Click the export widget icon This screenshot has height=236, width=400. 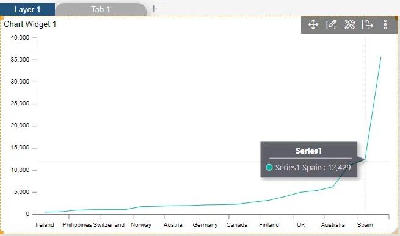(368, 25)
